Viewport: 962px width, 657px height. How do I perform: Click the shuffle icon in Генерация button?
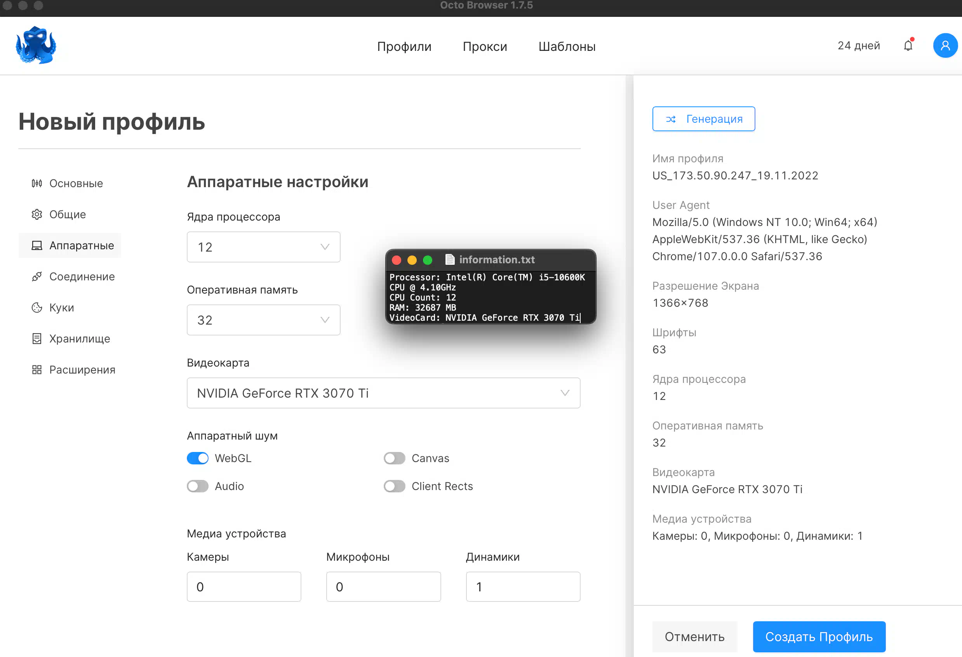[671, 119]
